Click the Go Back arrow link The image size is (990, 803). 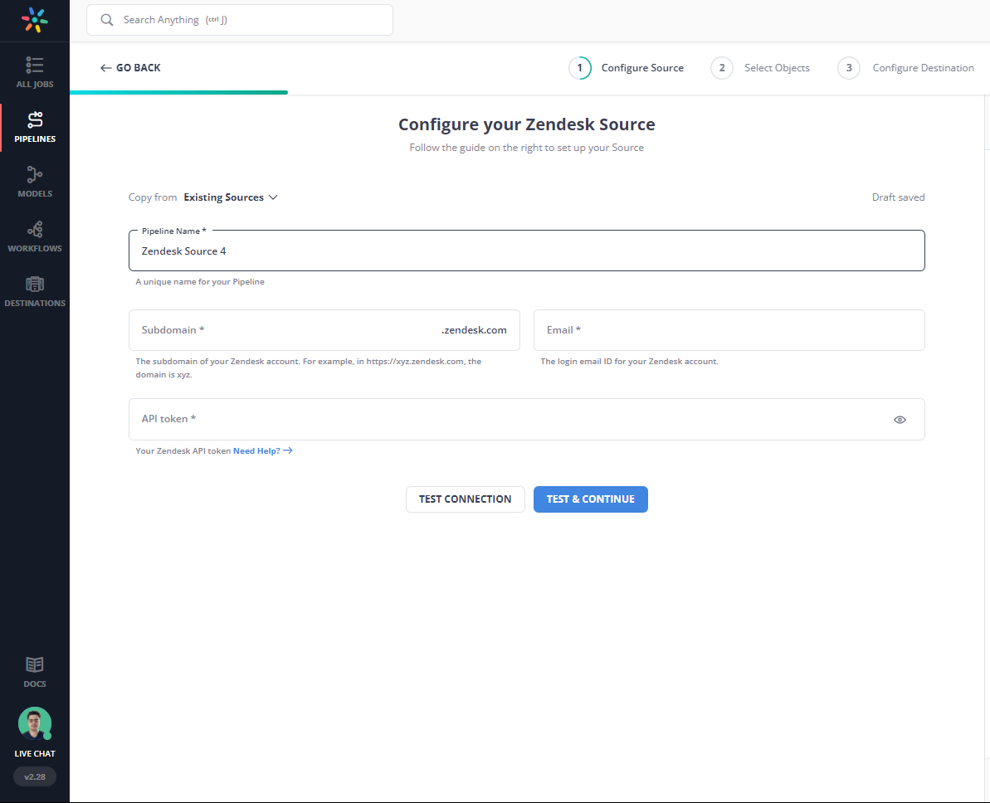point(130,67)
